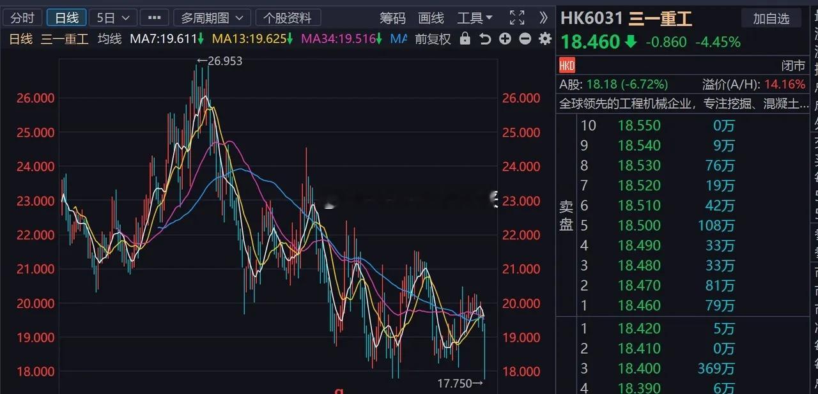Open the 个股资料 stock info tab
The width and height of the screenshot is (818, 394).
click(288, 18)
